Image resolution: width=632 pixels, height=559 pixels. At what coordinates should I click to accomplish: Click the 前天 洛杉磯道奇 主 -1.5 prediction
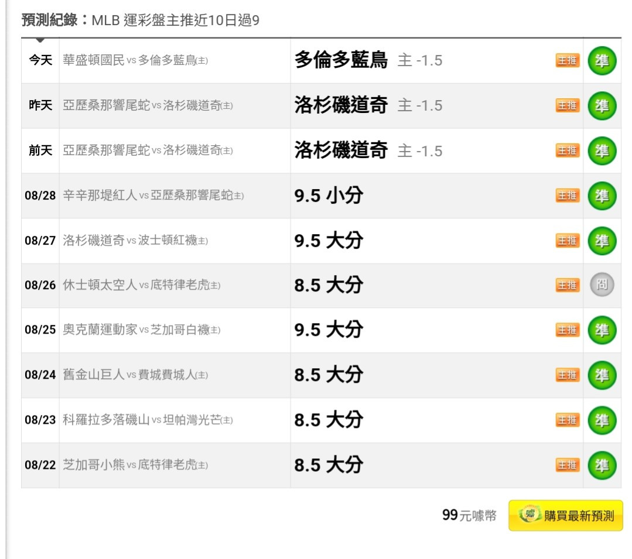pos(368,150)
